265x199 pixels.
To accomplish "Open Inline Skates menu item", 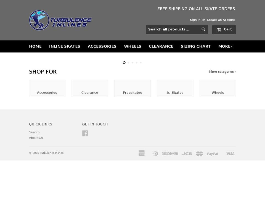I will (65, 46).
